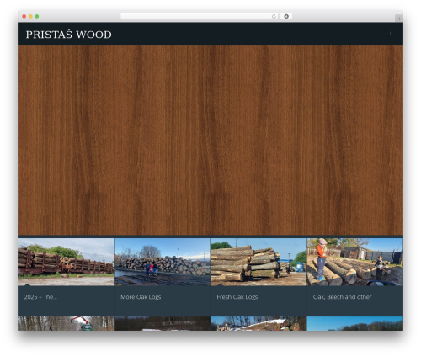
Task: Click the Pristaš Wood site title
Action: (x=68, y=35)
